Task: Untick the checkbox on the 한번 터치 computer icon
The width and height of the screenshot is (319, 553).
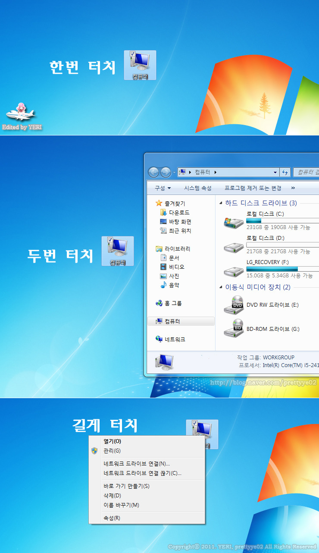Action: point(133,54)
